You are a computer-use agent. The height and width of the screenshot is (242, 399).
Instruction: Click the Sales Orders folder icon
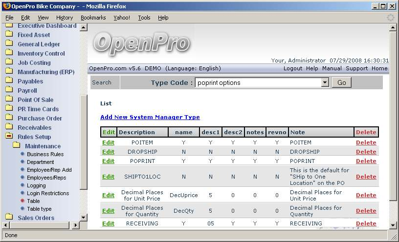click(x=9, y=218)
